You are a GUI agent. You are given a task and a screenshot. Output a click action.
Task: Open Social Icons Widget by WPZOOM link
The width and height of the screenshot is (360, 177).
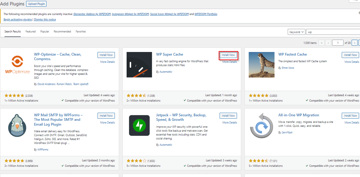[169, 14]
